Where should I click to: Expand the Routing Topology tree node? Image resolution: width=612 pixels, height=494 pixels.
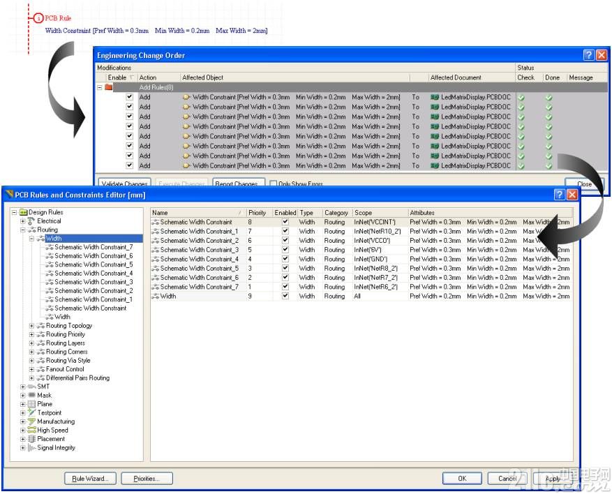[x=31, y=326]
